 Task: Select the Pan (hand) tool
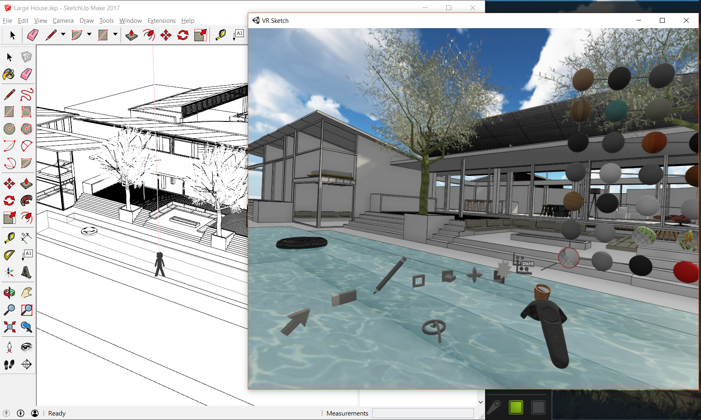26,292
